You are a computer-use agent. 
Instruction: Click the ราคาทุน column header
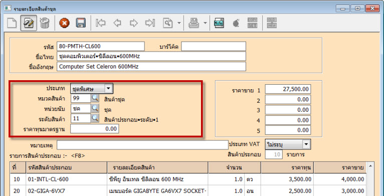click(287, 167)
